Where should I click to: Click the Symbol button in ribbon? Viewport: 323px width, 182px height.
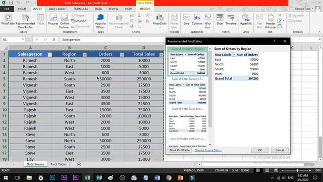click(295, 21)
